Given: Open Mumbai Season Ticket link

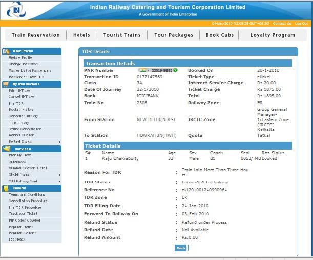Looking at the screenshot, I should pyautogui.click(x=28, y=168).
